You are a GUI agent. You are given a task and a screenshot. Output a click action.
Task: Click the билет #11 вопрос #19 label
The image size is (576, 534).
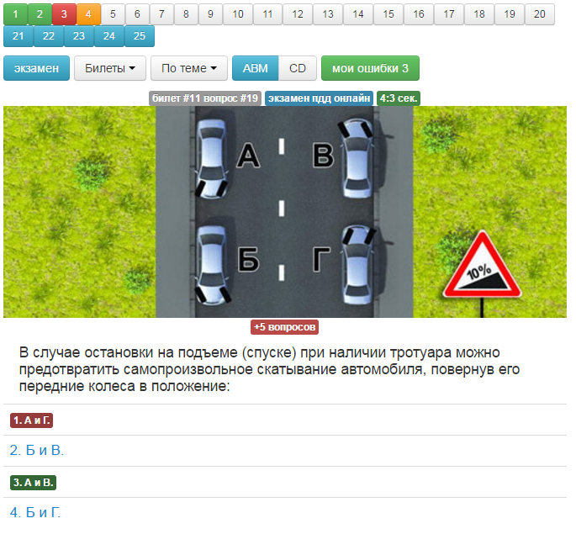click(205, 98)
